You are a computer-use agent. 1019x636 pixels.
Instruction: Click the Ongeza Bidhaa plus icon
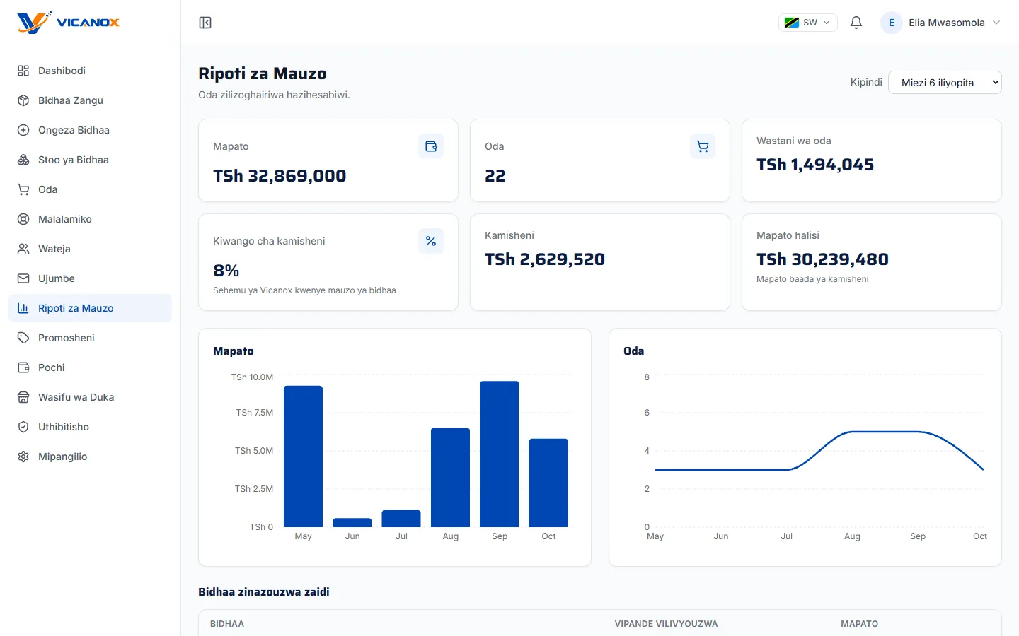(23, 130)
